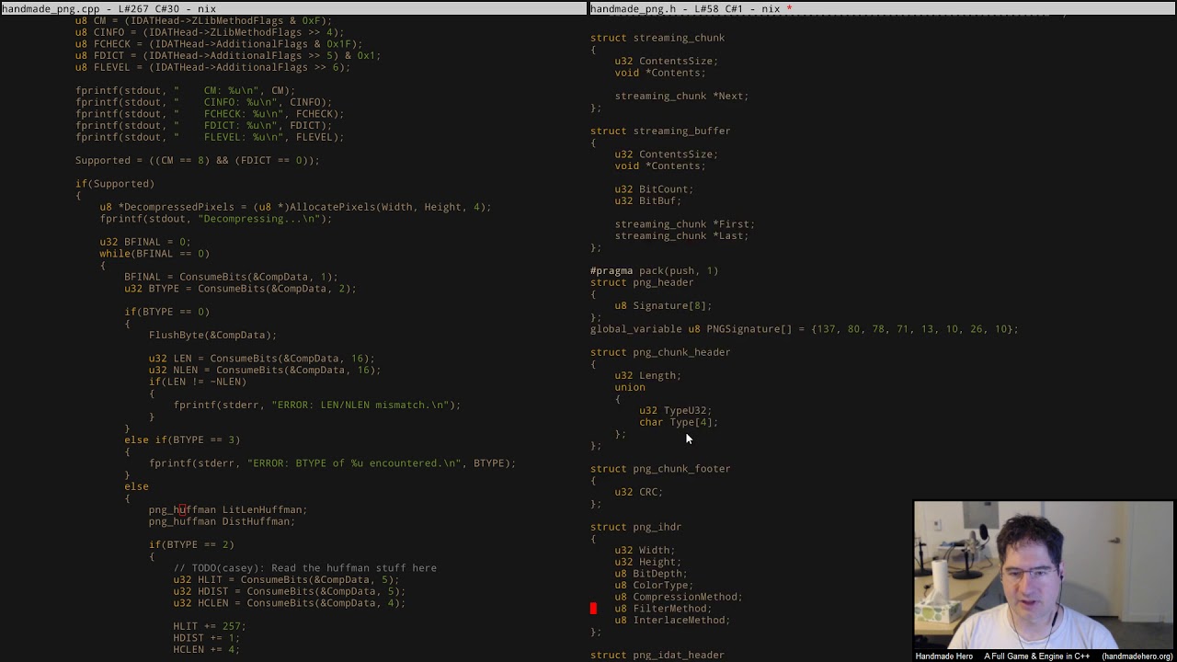Click the line 'u32 Width;'
The width and height of the screenshot is (1177, 662).
645,551
